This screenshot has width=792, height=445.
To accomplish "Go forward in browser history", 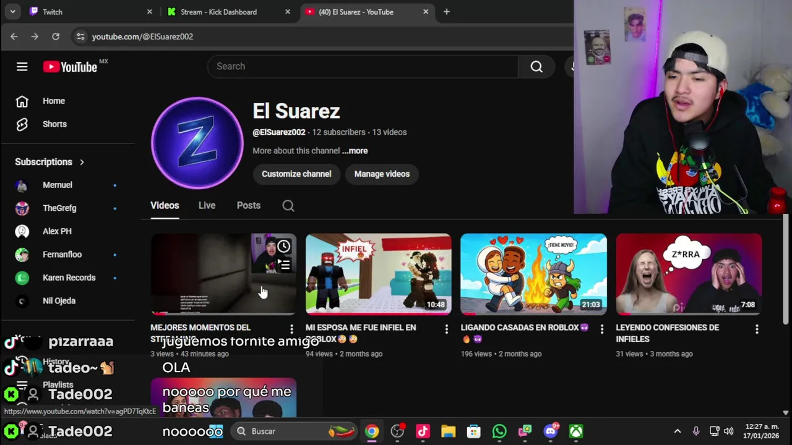I will point(35,36).
